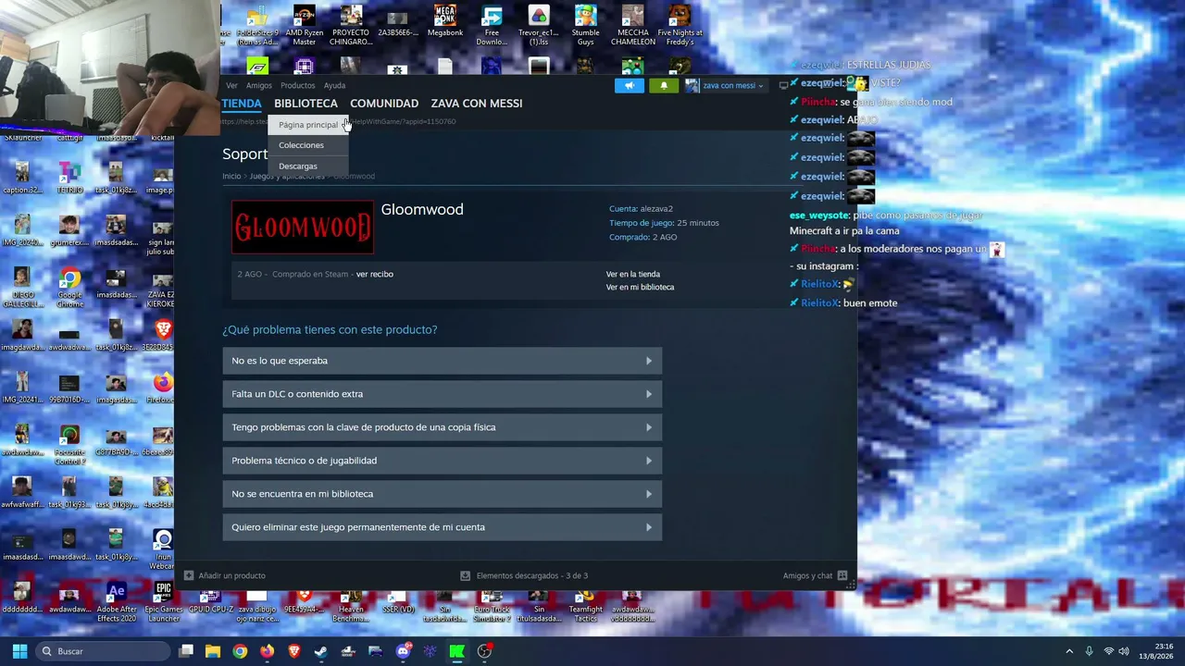Open 'Elementos descargados' downloads status
This screenshot has width=1185, height=666.
click(x=524, y=575)
